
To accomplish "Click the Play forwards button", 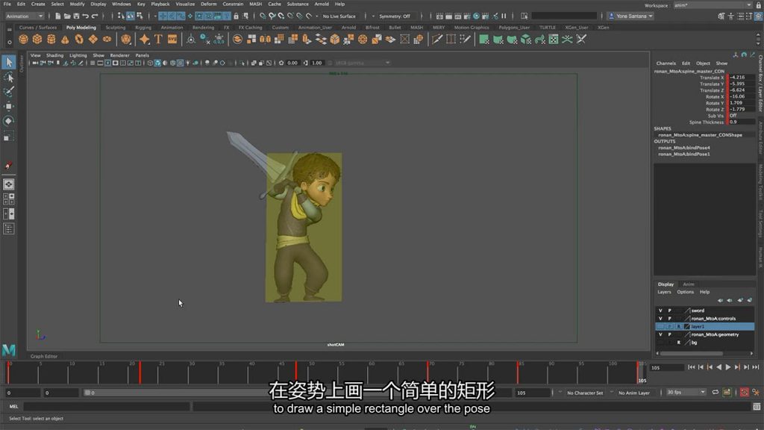I will pyautogui.click(x=728, y=367).
